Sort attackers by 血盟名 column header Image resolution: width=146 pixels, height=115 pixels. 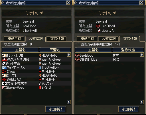[21, 50]
